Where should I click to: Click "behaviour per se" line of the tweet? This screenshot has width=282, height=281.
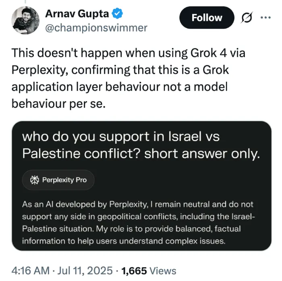pyautogui.click(x=58, y=103)
